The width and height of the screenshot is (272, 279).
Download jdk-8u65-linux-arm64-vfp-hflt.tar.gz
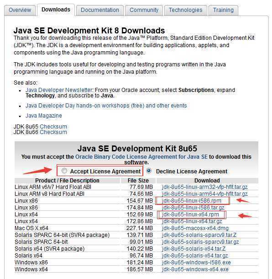point(205,194)
